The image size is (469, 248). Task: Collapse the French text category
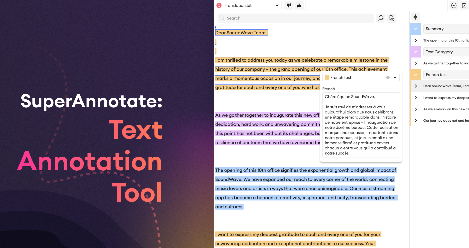click(415, 74)
